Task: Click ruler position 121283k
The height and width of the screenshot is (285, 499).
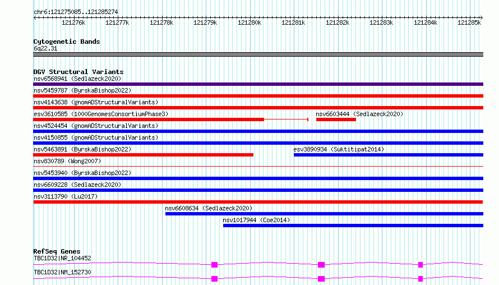Action: point(382,22)
